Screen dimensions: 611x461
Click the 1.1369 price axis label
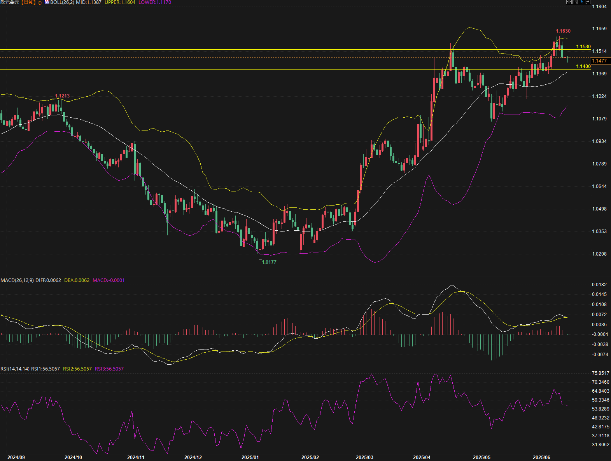(x=599, y=74)
